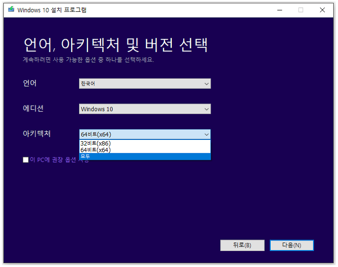The image size is (338, 267).
Task: Toggle the 이 PC에 권장 옵션 checkbox
Action: click(x=26, y=160)
